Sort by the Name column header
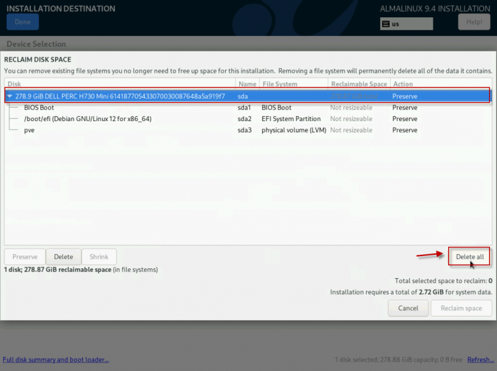This screenshot has height=371, width=497. click(x=247, y=84)
